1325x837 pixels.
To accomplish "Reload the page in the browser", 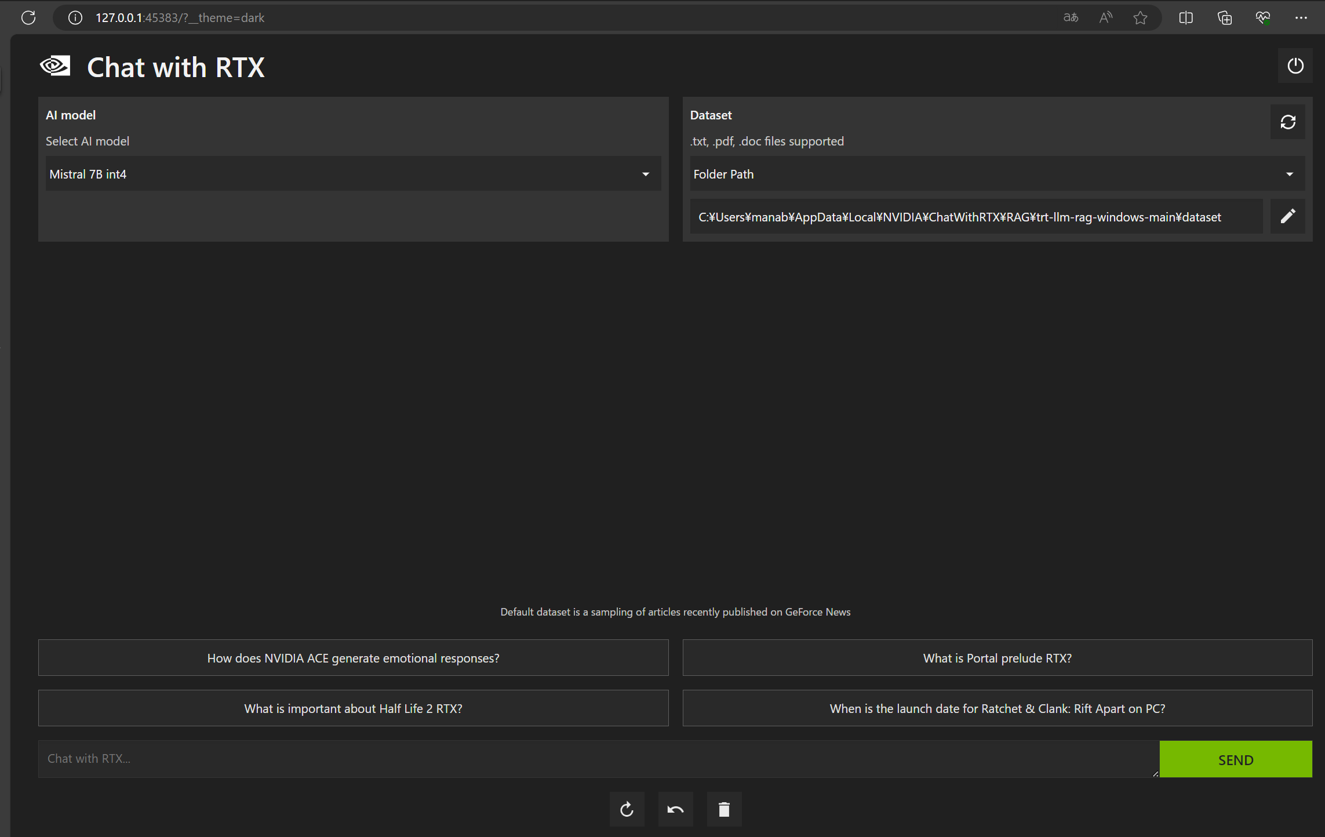I will tap(28, 17).
